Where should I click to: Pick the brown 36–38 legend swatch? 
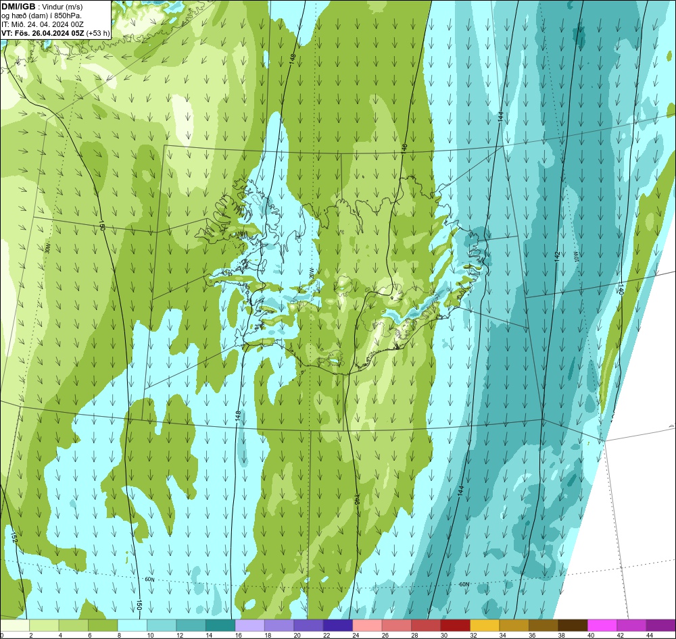[x=544, y=625]
